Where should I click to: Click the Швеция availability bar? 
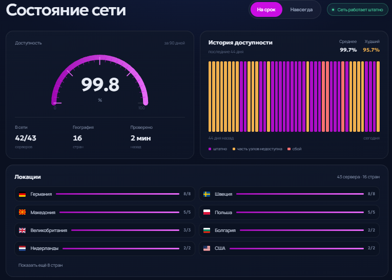point(300,194)
